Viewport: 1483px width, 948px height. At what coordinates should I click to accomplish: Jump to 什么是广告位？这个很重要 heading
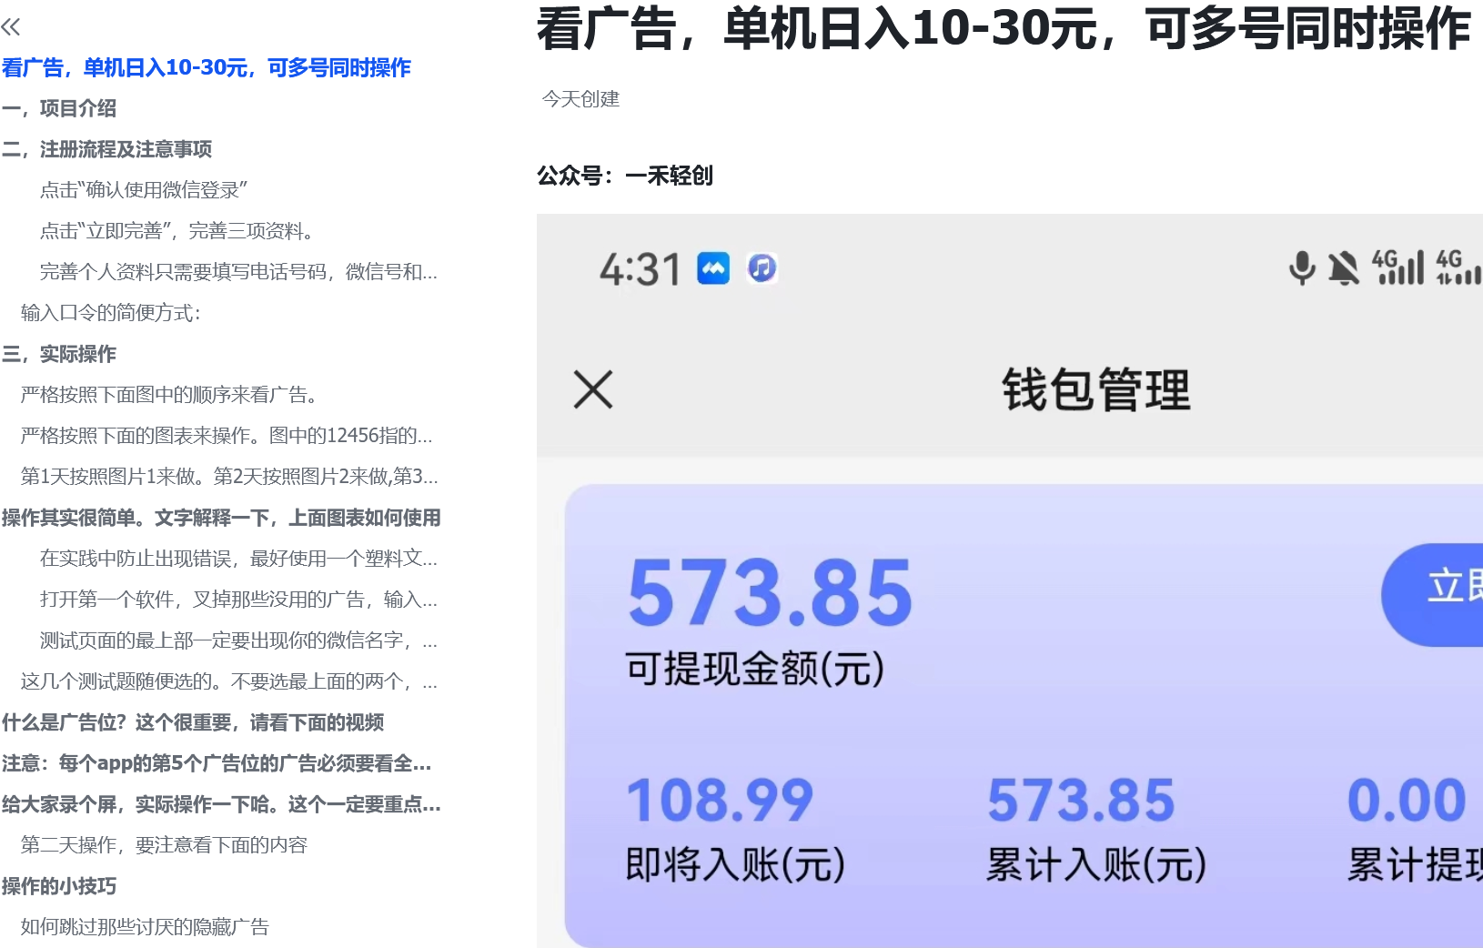click(193, 722)
